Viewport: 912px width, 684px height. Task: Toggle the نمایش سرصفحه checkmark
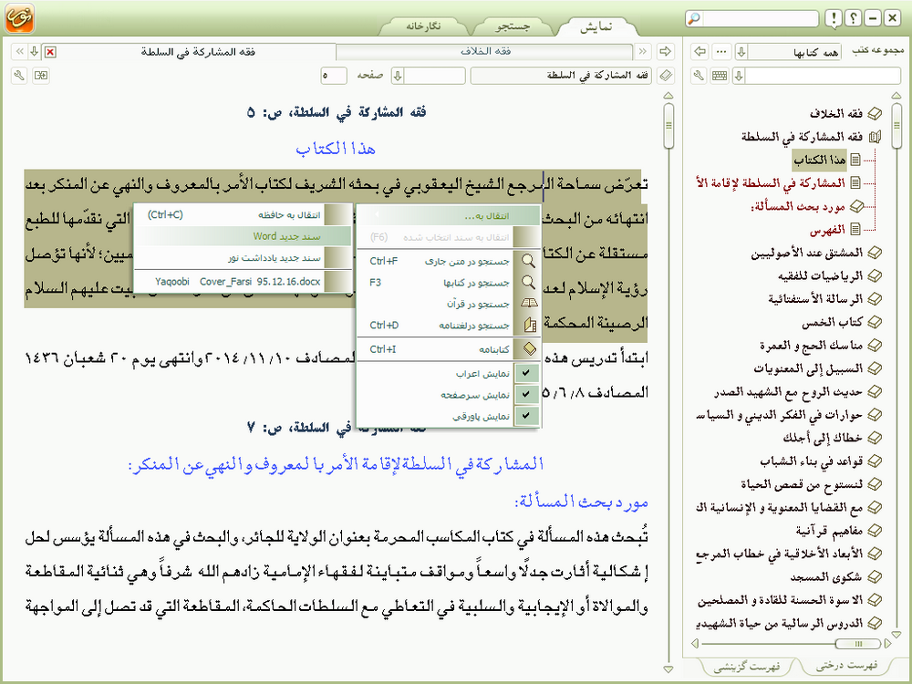(526, 394)
